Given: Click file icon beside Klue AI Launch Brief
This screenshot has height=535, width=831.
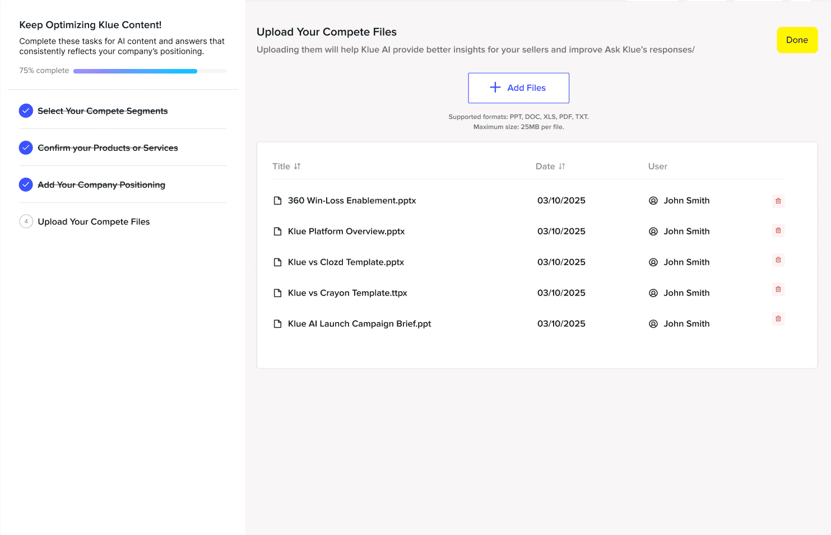Looking at the screenshot, I should (277, 324).
